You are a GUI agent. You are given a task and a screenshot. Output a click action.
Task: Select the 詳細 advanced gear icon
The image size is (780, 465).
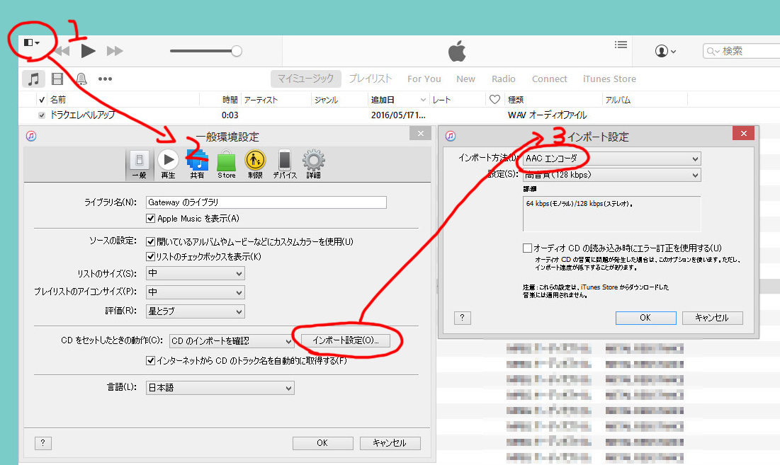click(x=313, y=164)
